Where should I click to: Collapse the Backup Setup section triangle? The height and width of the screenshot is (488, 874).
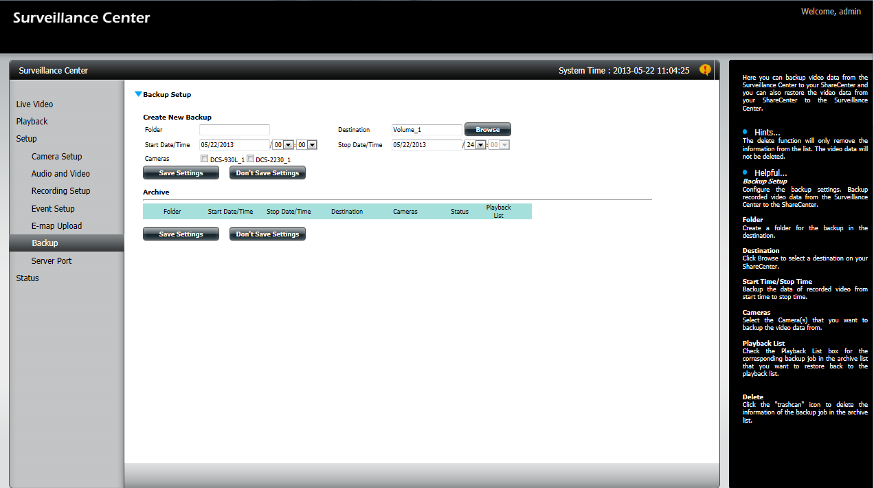tap(138, 94)
